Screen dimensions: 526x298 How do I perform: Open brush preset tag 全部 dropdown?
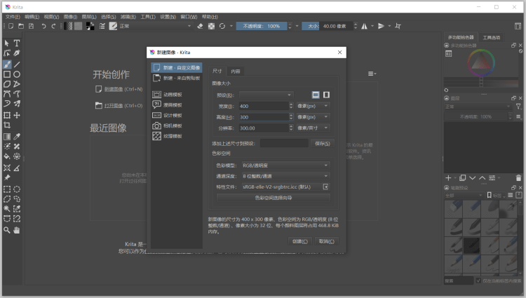click(464, 196)
